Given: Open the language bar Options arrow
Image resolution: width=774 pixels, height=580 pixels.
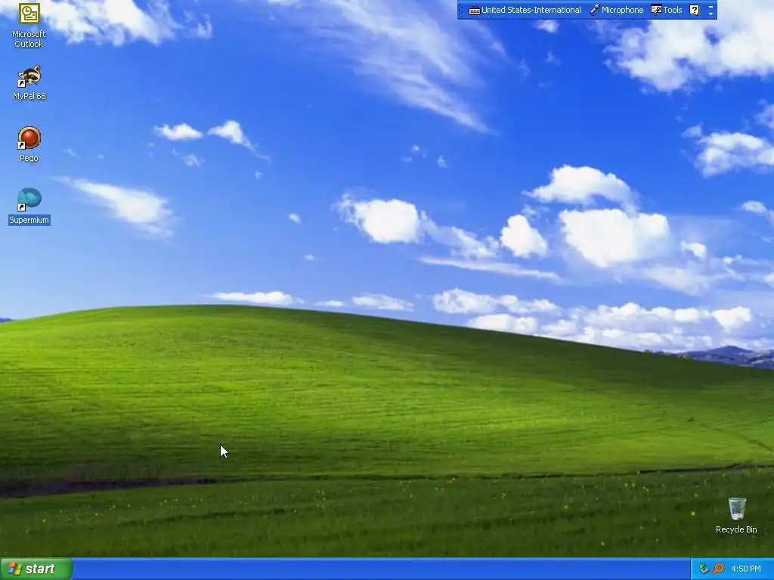Looking at the screenshot, I should click(711, 14).
